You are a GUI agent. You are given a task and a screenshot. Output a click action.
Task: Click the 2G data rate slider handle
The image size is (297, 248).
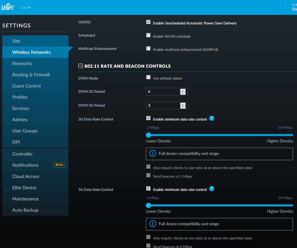coord(148,135)
